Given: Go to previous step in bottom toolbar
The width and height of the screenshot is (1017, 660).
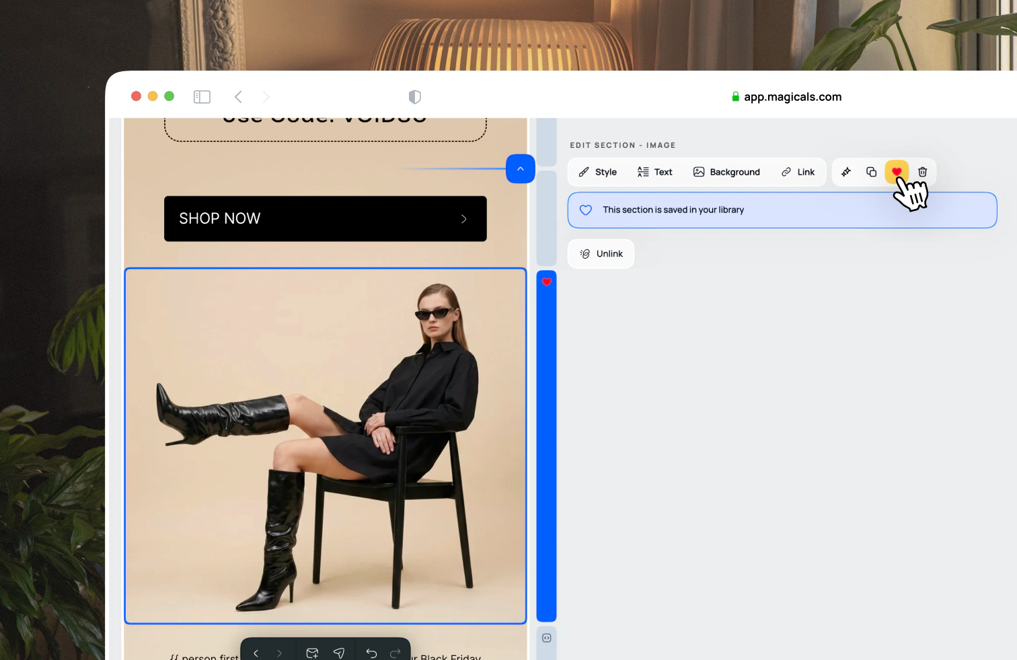Looking at the screenshot, I should point(256,653).
